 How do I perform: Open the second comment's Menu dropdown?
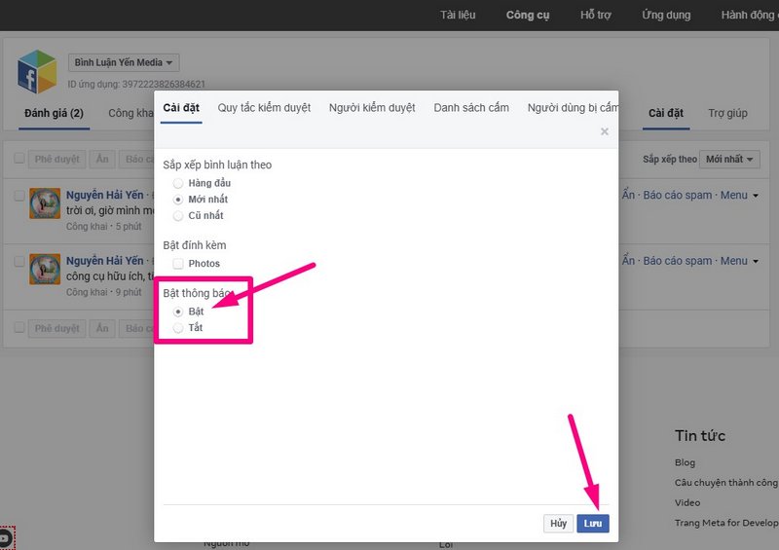tap(756, 261)
